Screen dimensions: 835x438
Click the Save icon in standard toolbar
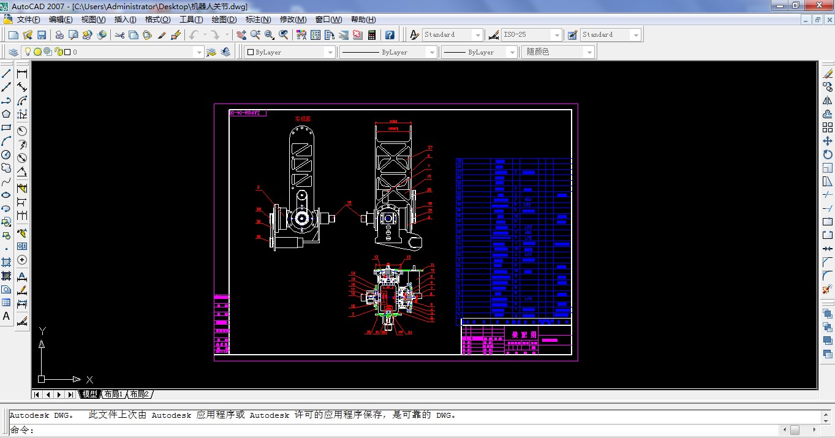pyautogui.click(x=42, y=35)
